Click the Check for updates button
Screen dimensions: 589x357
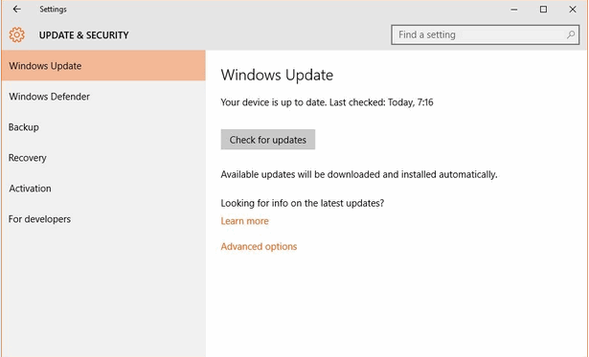(268, 140)
